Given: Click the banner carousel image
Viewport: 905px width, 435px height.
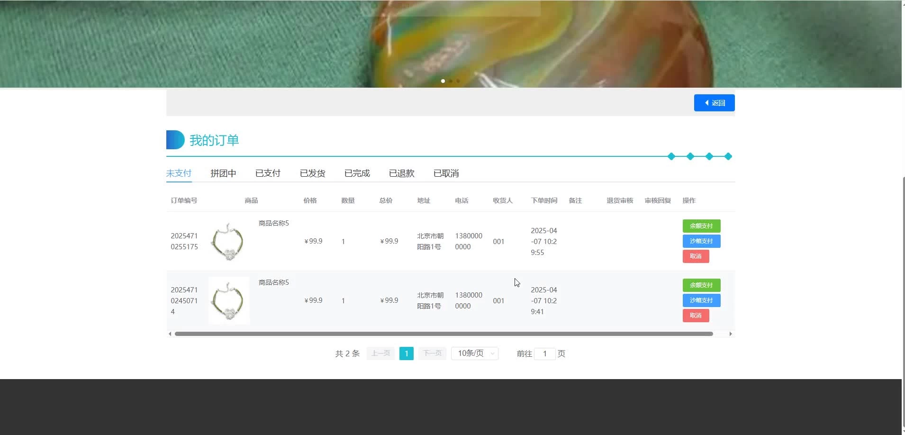Looking at the screenshot, I should click(451, 44).
